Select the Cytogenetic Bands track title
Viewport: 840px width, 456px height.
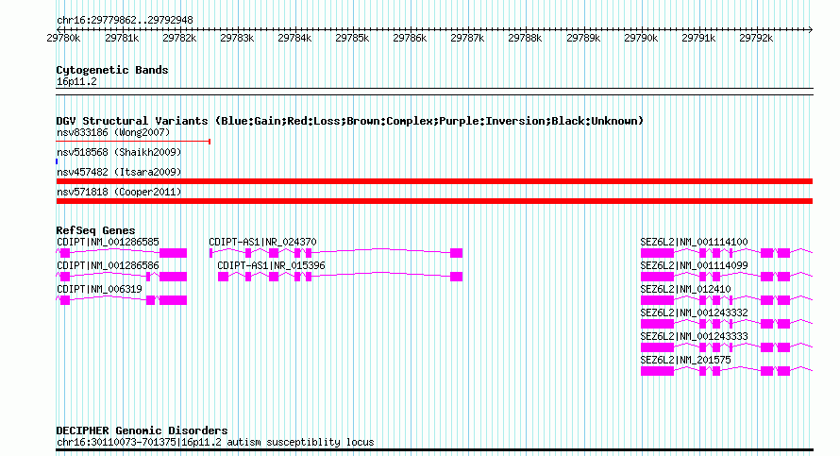112,70
